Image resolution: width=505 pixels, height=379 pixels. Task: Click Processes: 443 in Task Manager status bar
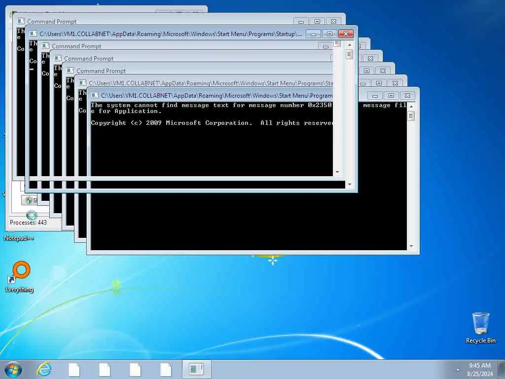point(28,223)
